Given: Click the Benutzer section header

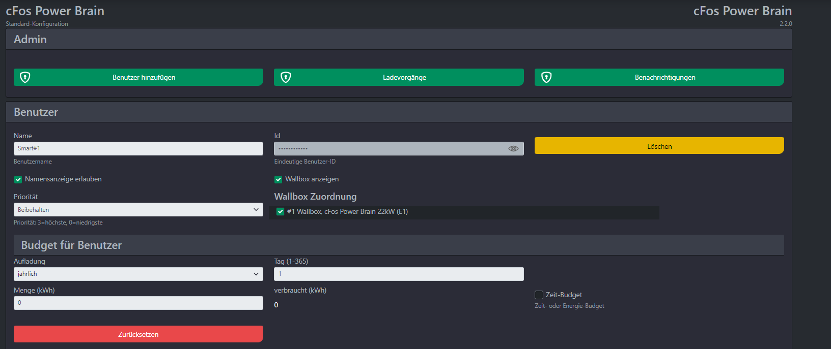Looking at the screenshot, I should tap(399, 112).
